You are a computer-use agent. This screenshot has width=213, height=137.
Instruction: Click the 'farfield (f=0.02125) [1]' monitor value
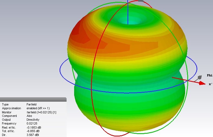click(41, 112)
